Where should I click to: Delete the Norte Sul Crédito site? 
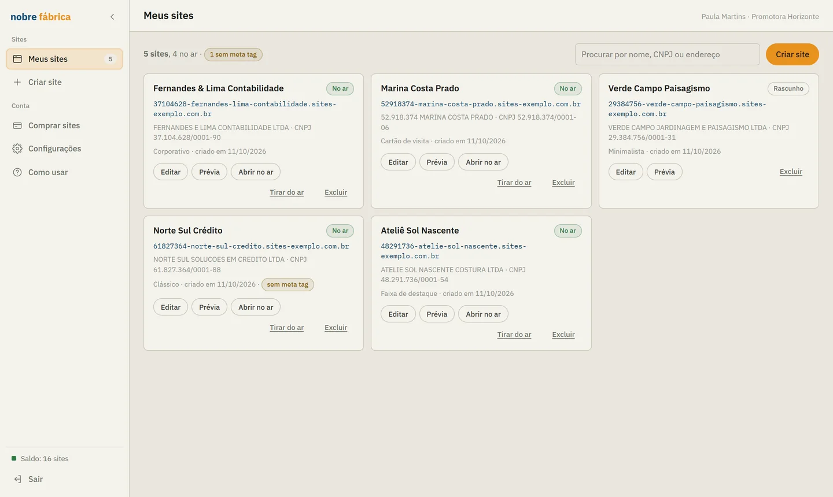[336, 328]
